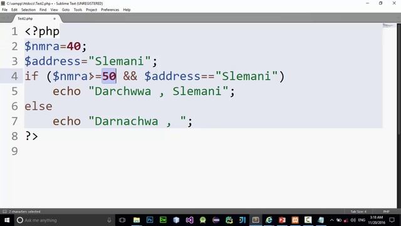Click the Cortana microphone icon
The height and width of the screenshot is (226, 401).
pyautogui.click(x=109, y=220)
